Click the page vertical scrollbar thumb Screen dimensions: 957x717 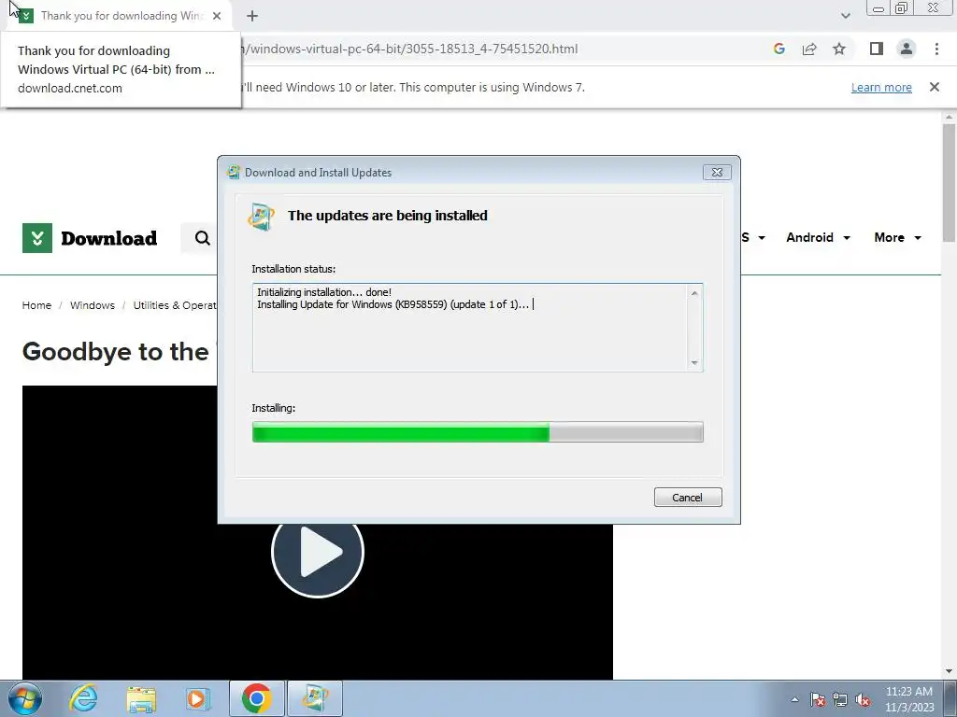[950, 183]
